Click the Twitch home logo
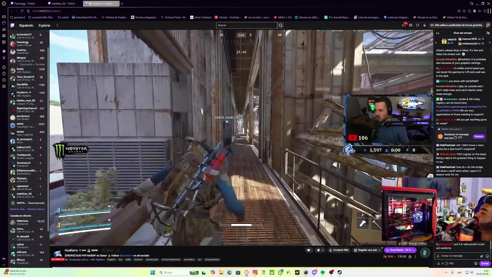 [x=12, y=25]
